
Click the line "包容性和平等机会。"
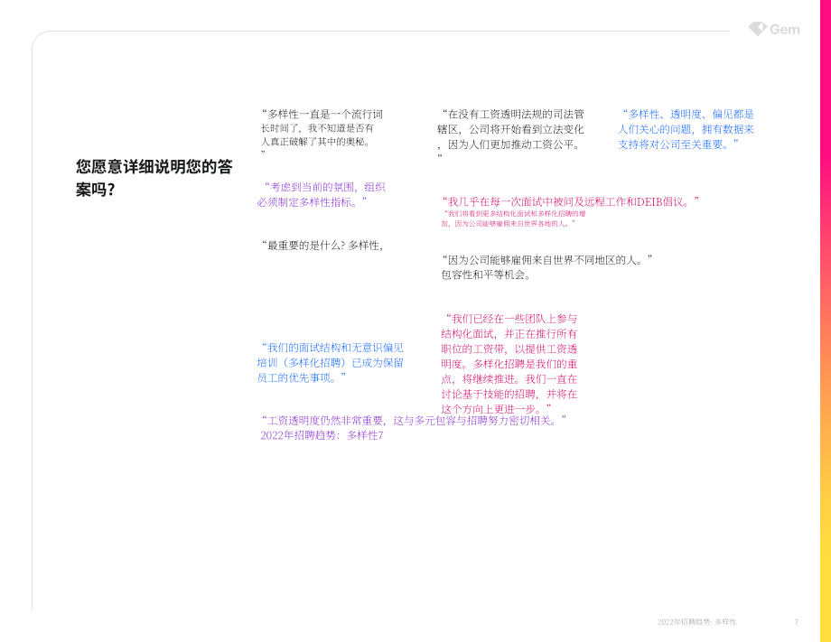[x=486, y=274]
